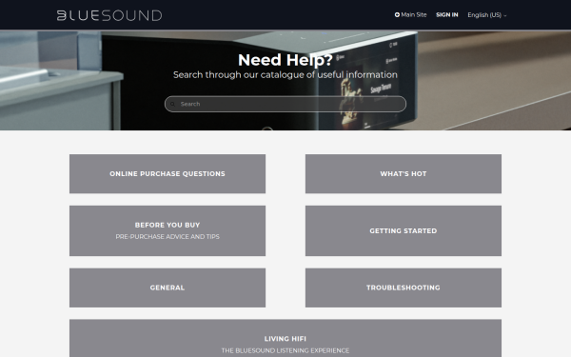Open the Getting Started category

404,230
